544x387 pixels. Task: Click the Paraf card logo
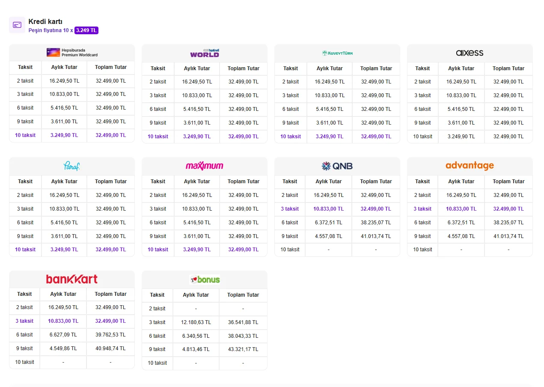point(72,166)
